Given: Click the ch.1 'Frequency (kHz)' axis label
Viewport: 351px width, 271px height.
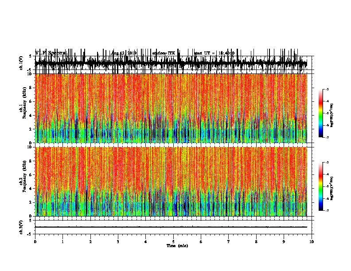Looking at the screenshot, I should point(24,103).
